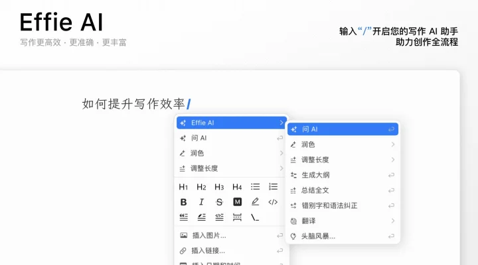Click into the 如何提升写作效率 text line
Screen dimensions: 478x265
(x=133, y=104)
